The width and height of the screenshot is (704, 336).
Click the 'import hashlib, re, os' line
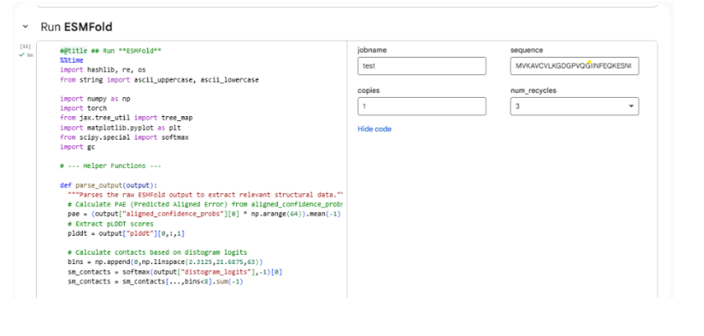pyautogui.click(x=103, y=70)
